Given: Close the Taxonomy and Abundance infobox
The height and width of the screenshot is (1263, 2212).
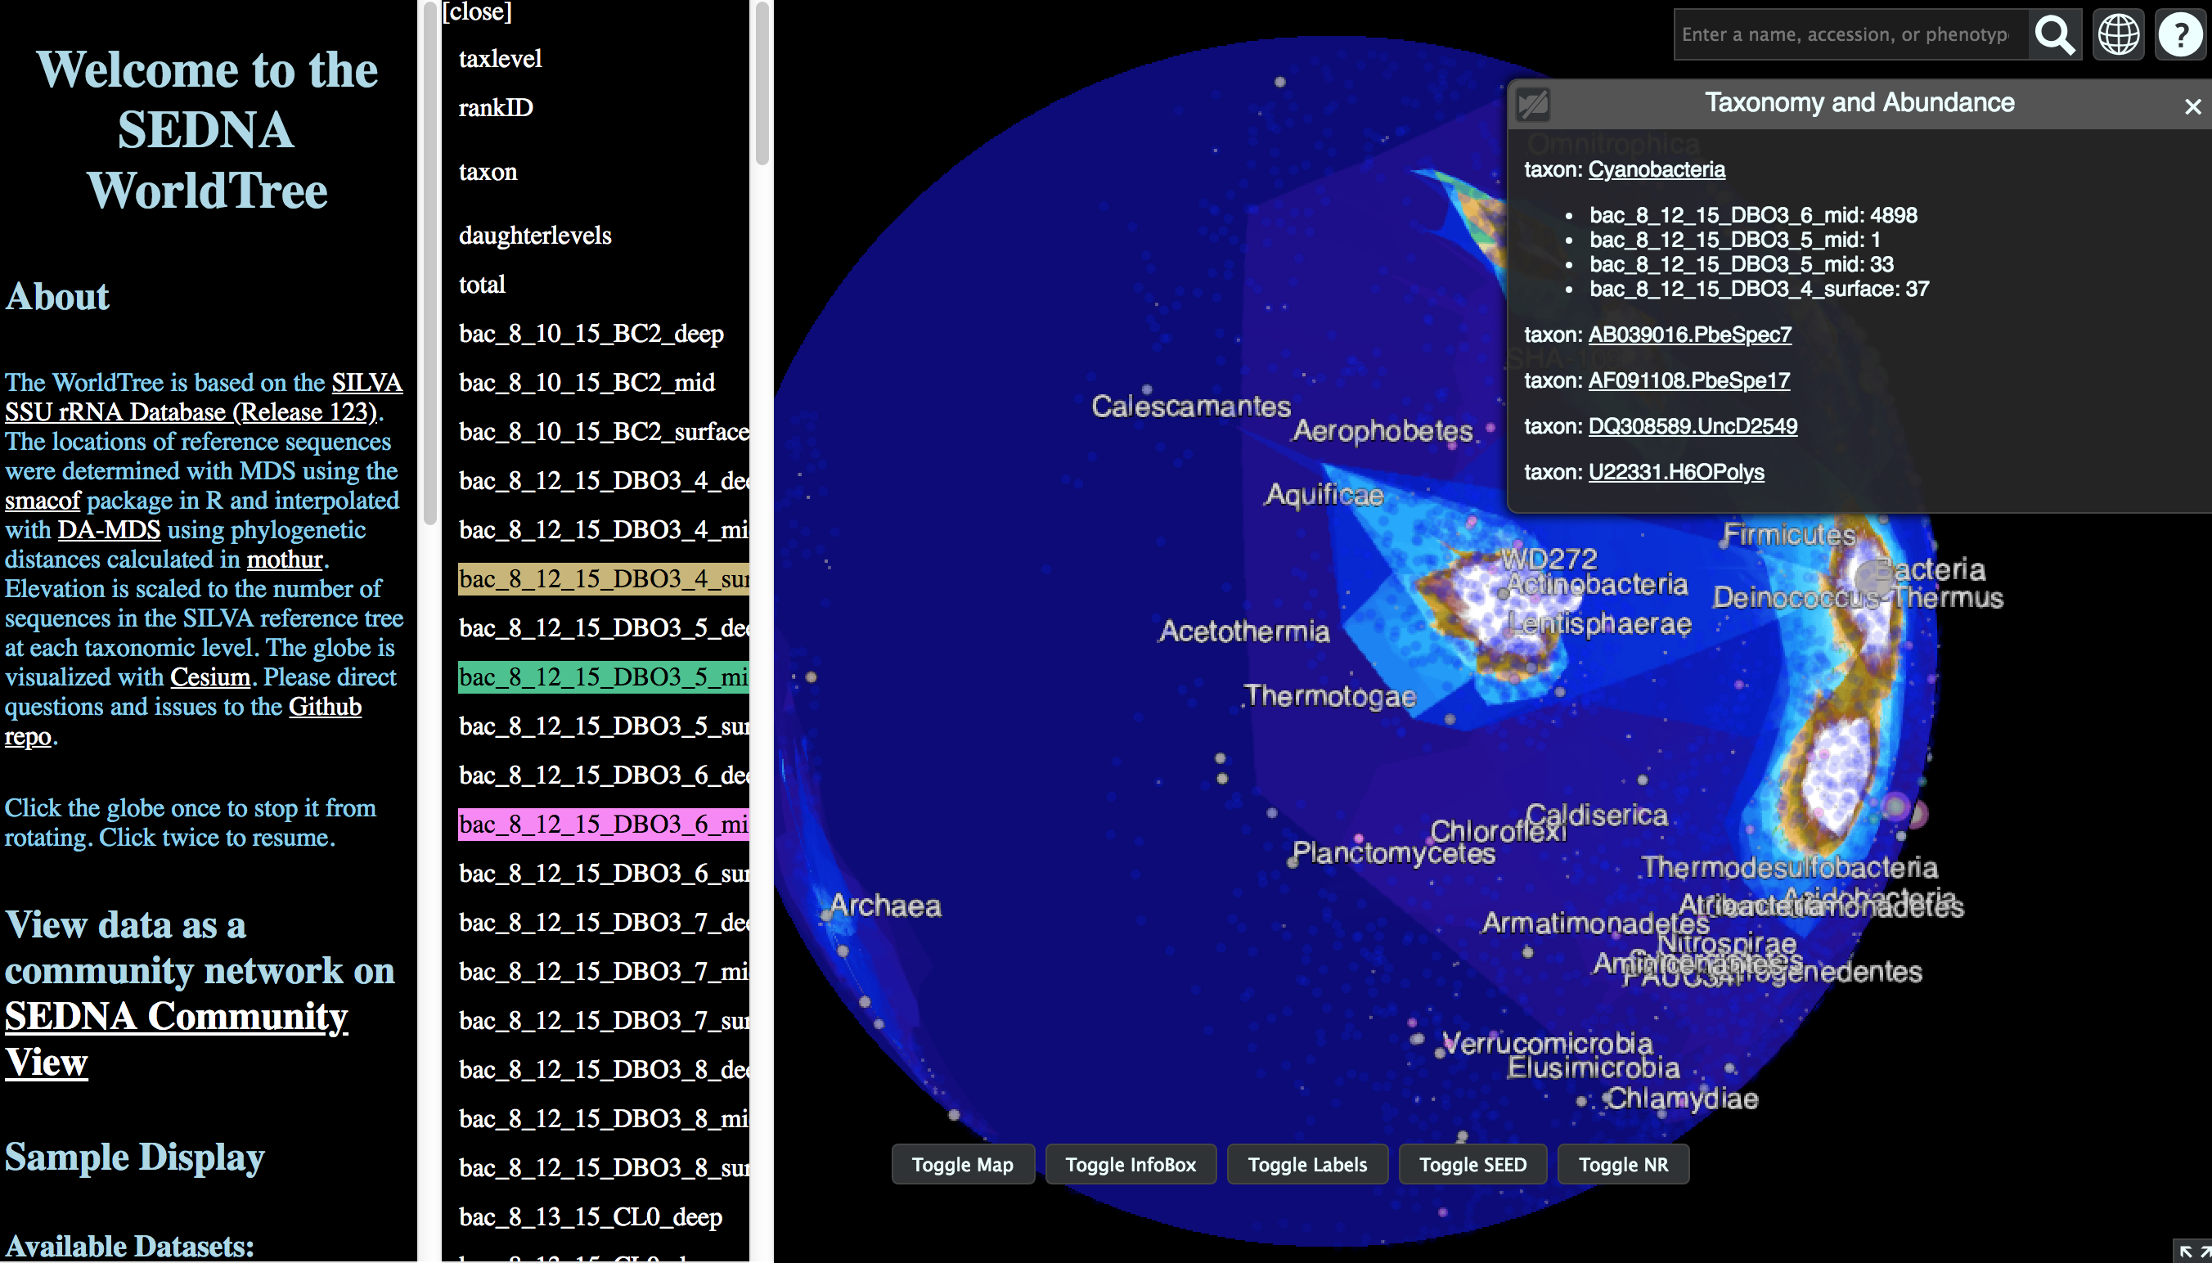Looking at the screenshot, I should pos(2192,106).
